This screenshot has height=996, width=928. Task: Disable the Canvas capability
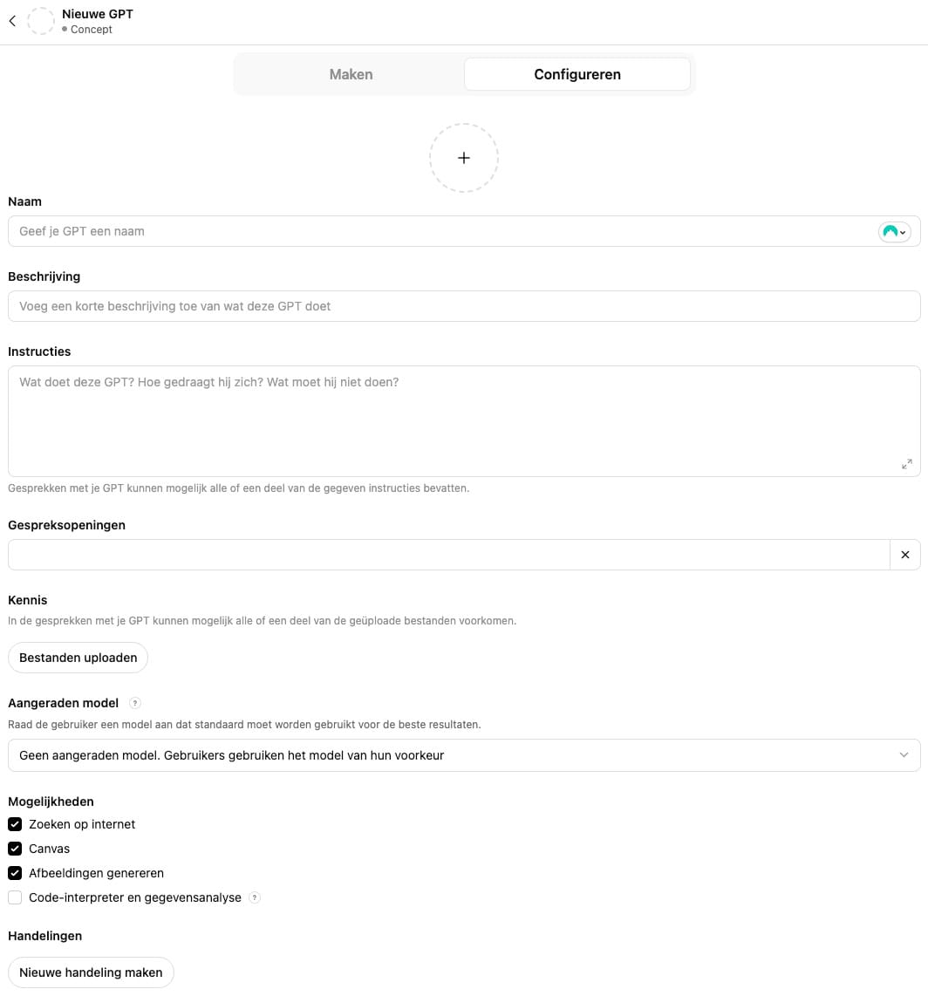(x=15, y=849)
